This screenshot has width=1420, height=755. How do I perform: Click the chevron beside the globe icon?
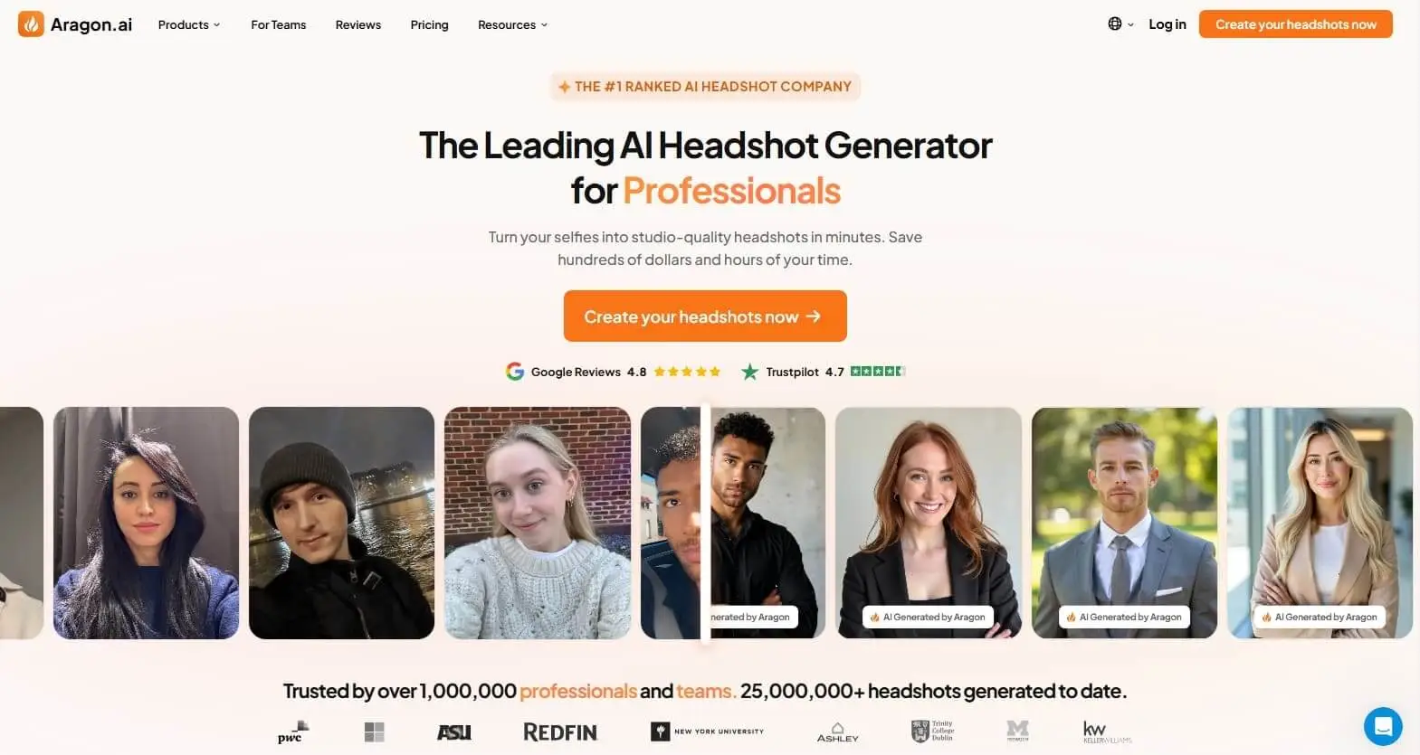coord(1130,25)
